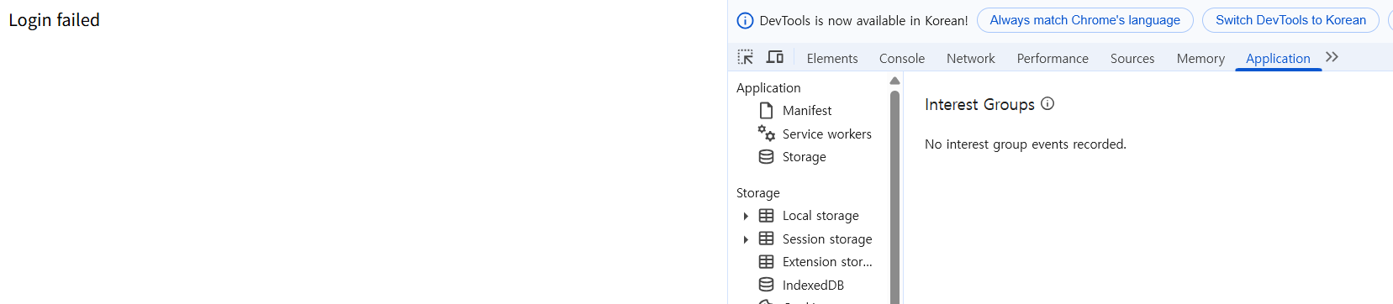Click the info icon beside DevTools Korean notice

[x=745, y=21]
